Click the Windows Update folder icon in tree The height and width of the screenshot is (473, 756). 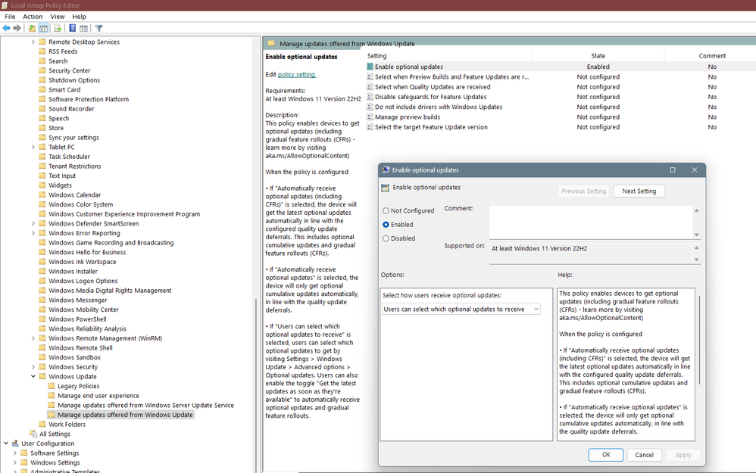(x=42, y=376)
